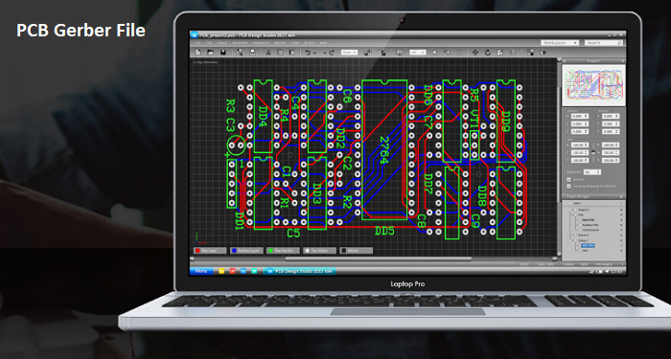Click the toolbar icon just before the monitor icon

[382, 52]
